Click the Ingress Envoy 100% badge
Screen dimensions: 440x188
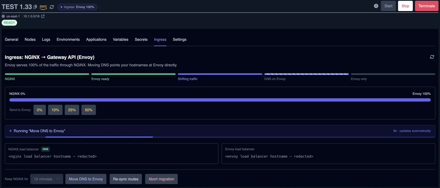click(x=77, y=7)
